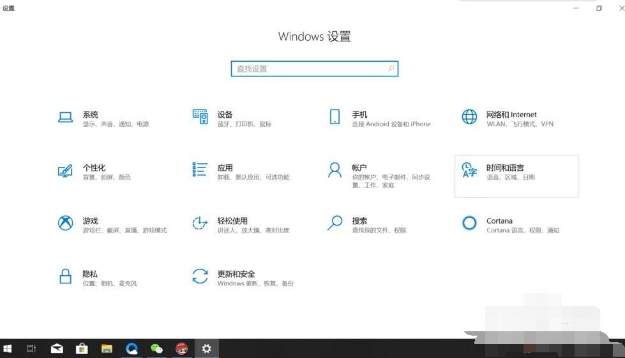Open the 时间和语言 icon
The height and width of the screenshot is (358, 625).
[x=469, y=170]
